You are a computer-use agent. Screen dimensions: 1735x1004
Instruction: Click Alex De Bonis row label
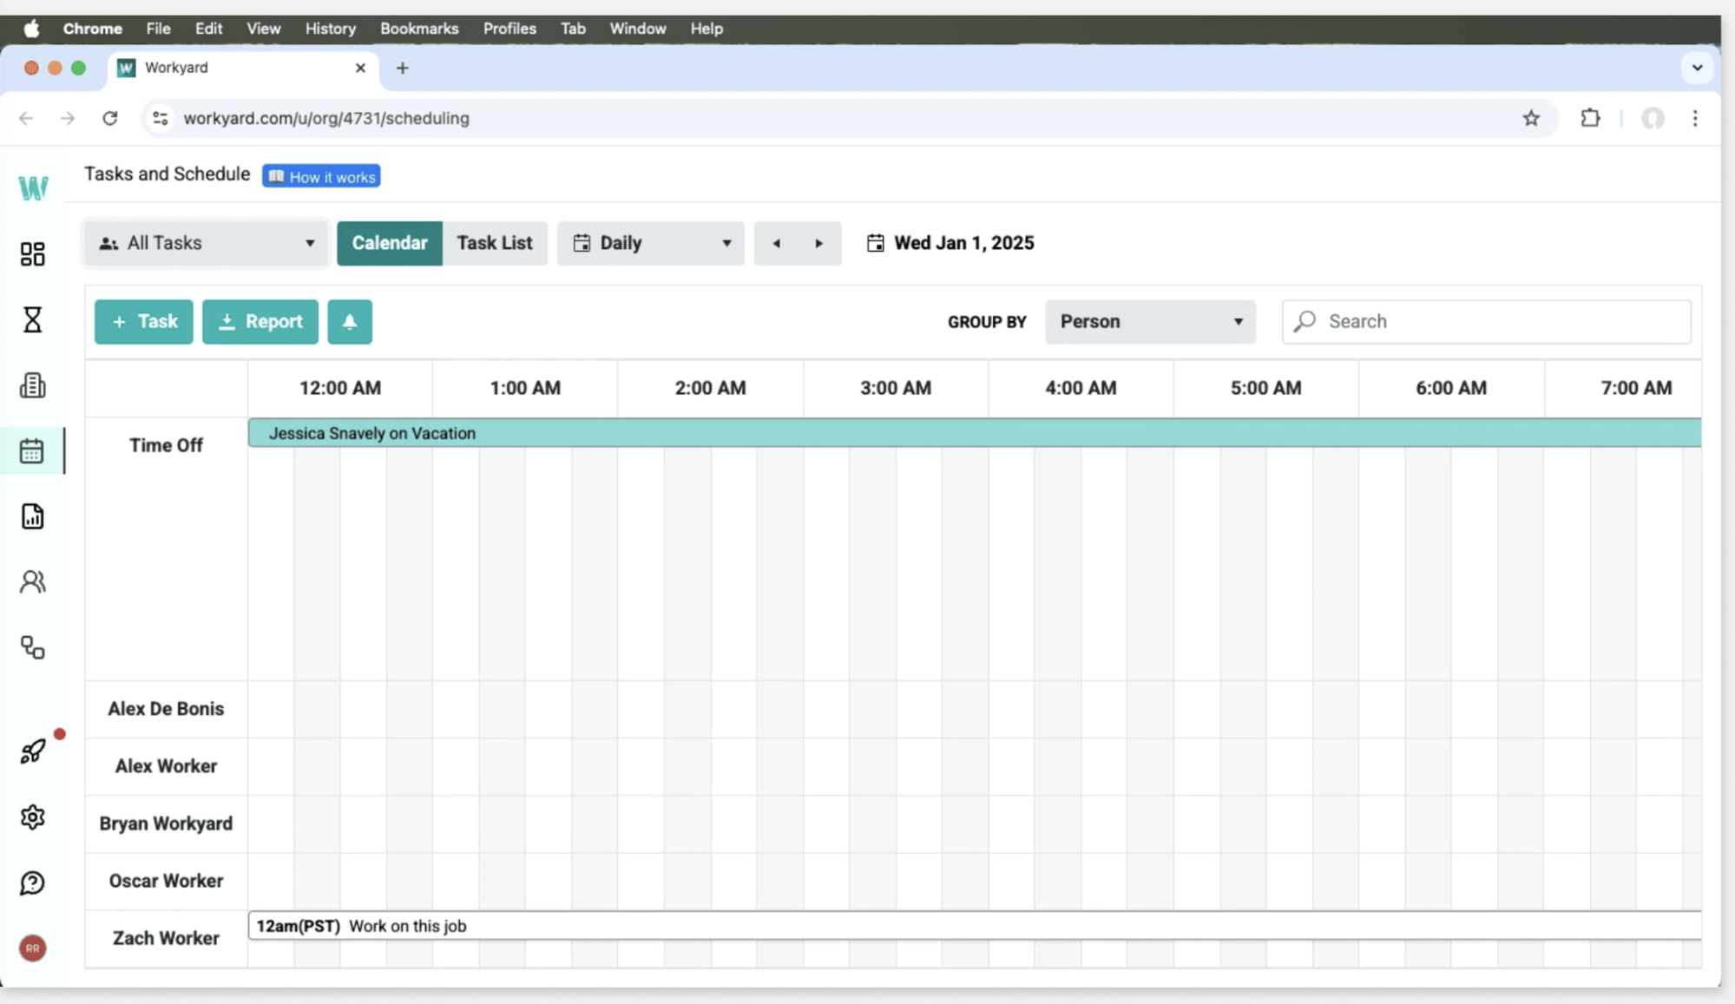tap(166, 709)
